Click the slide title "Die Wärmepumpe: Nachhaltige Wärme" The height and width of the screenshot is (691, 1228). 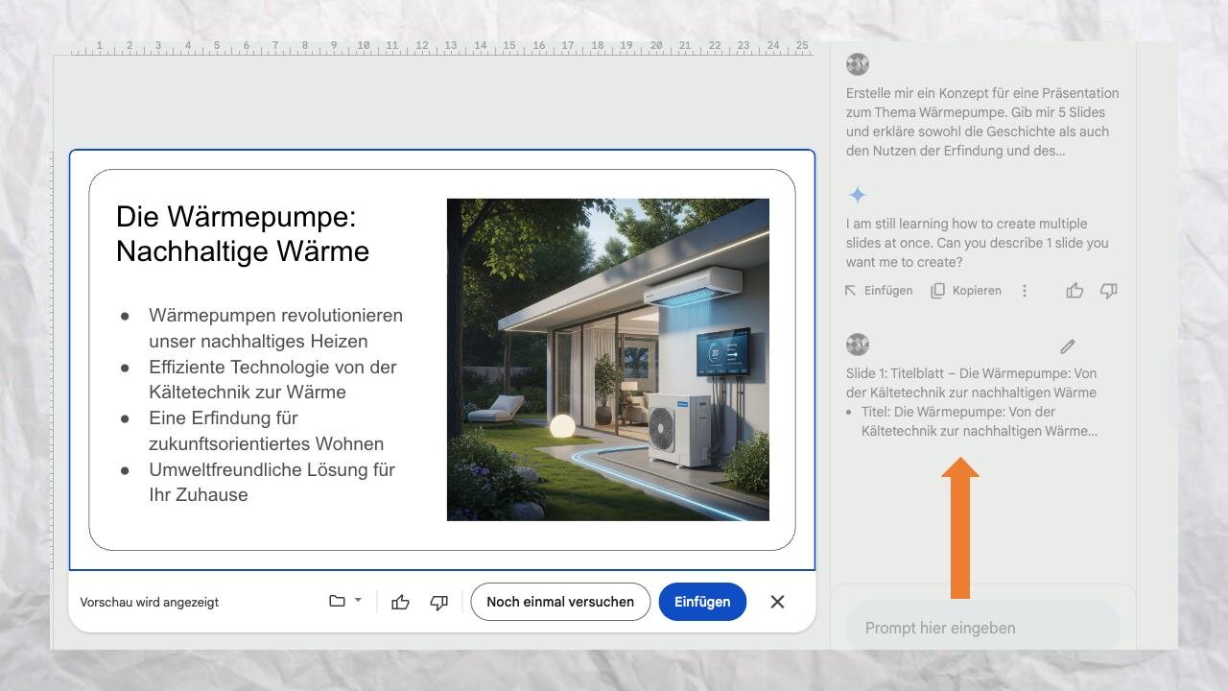tap(243, 233)
